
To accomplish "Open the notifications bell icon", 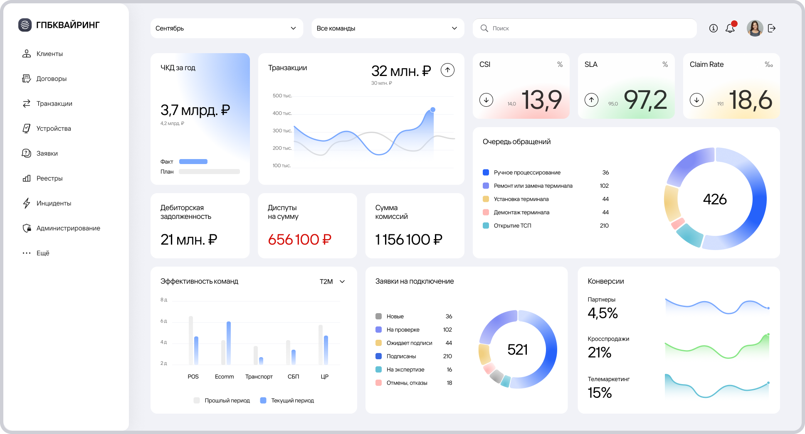I will [730, 28].
